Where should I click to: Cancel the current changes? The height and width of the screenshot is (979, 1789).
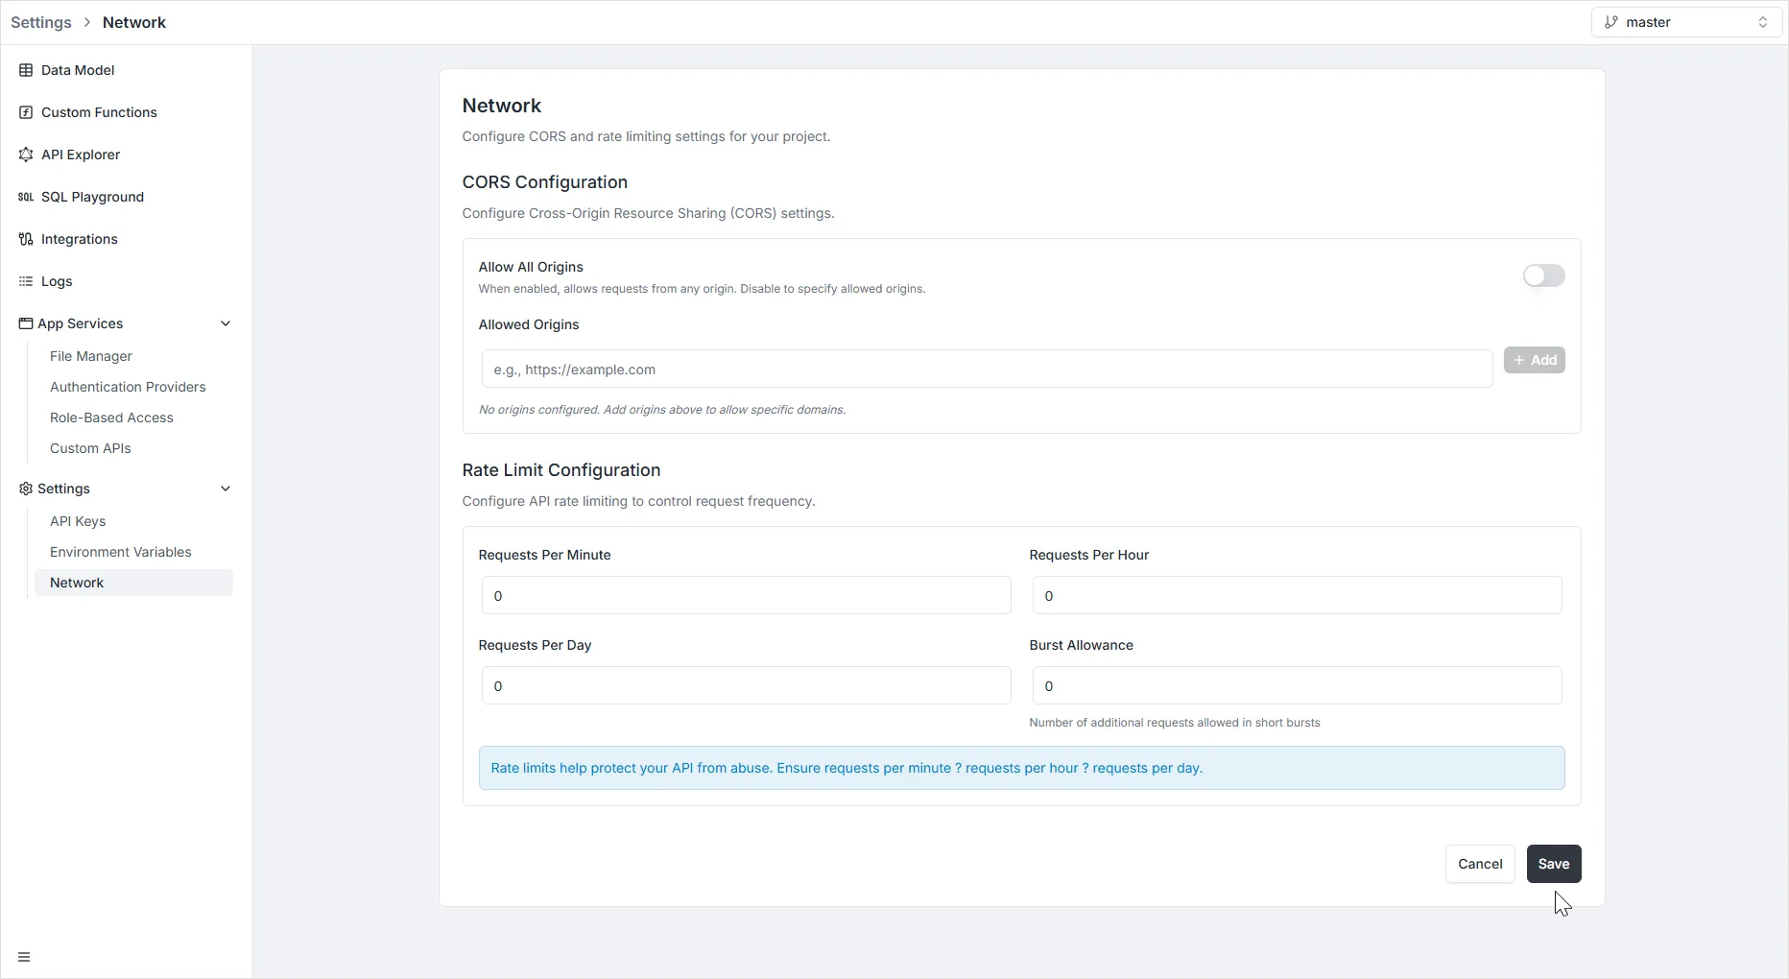click(x=1480, y=864)
